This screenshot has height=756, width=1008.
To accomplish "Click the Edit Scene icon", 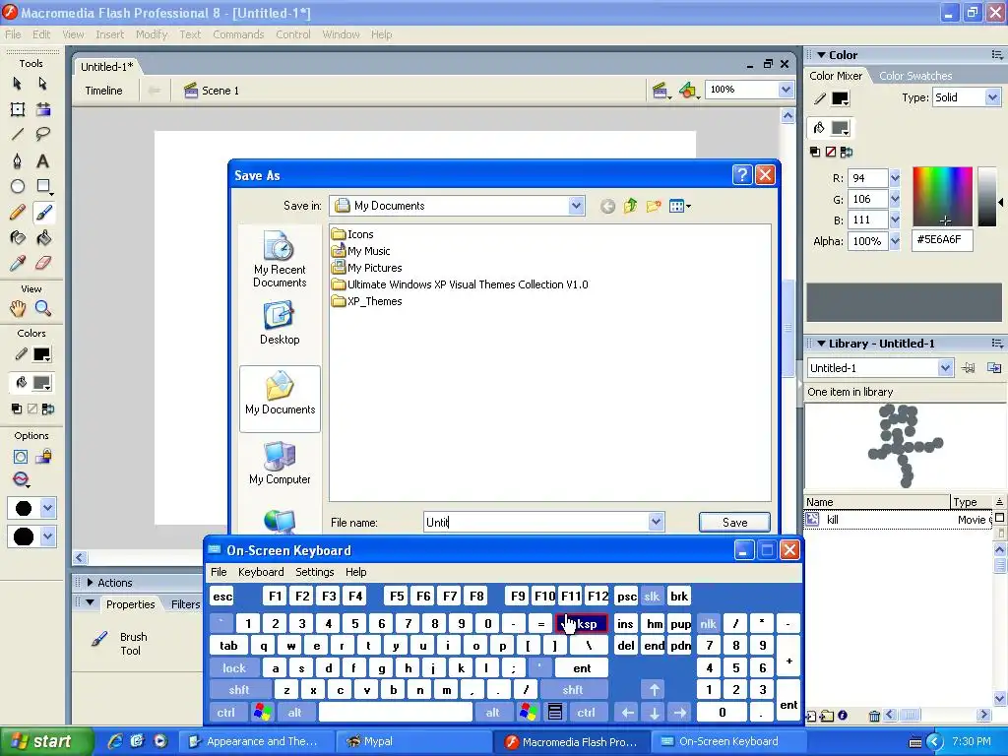I will (x=661, y=91).
